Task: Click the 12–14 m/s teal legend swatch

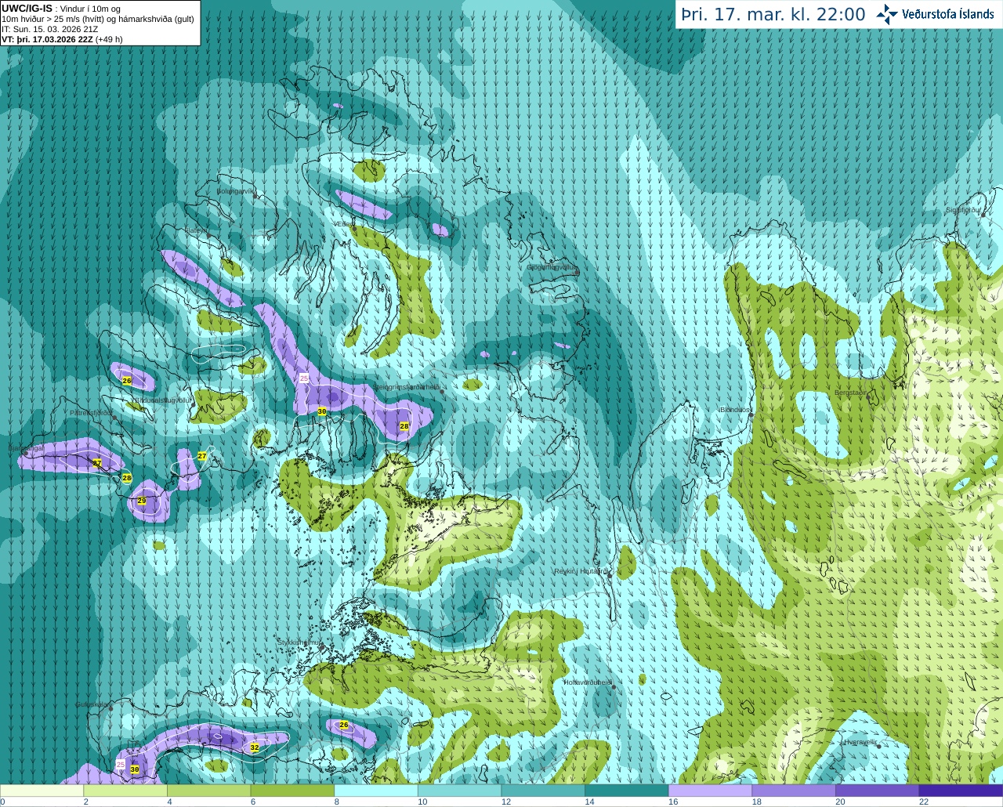Action: tap(543, 790)
